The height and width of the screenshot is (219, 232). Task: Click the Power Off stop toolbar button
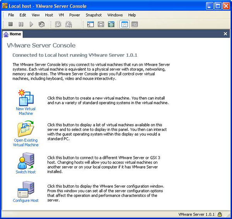(10, 24)
